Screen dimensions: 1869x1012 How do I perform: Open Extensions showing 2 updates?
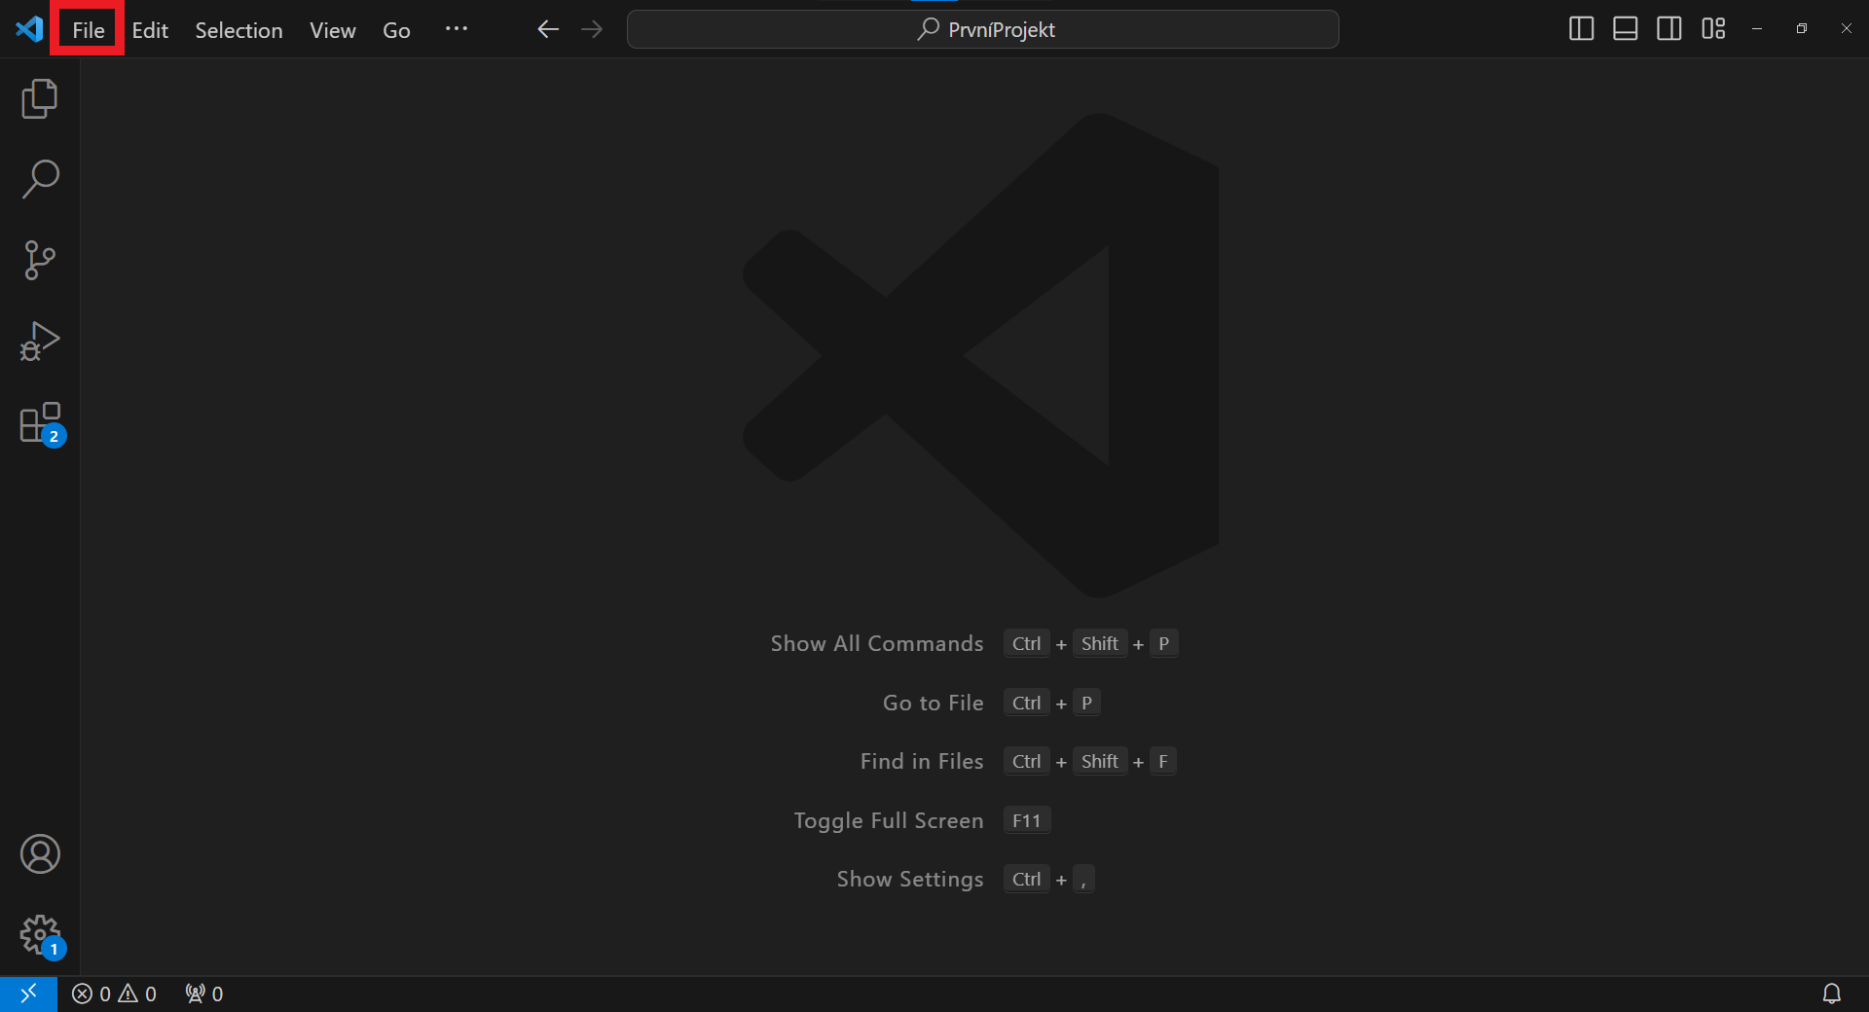[x=39, y=422]
